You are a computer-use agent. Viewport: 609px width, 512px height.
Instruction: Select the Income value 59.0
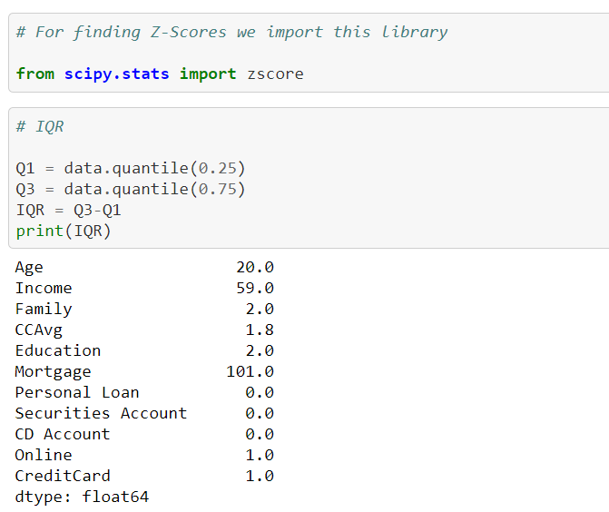click(x=255, y=289)
